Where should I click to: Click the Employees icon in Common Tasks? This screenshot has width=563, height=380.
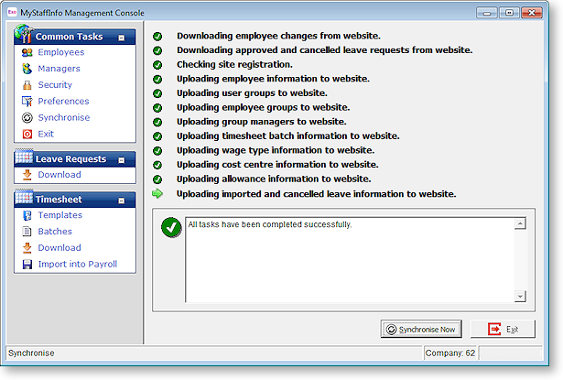pyautogui.click(x=27, y=52)
